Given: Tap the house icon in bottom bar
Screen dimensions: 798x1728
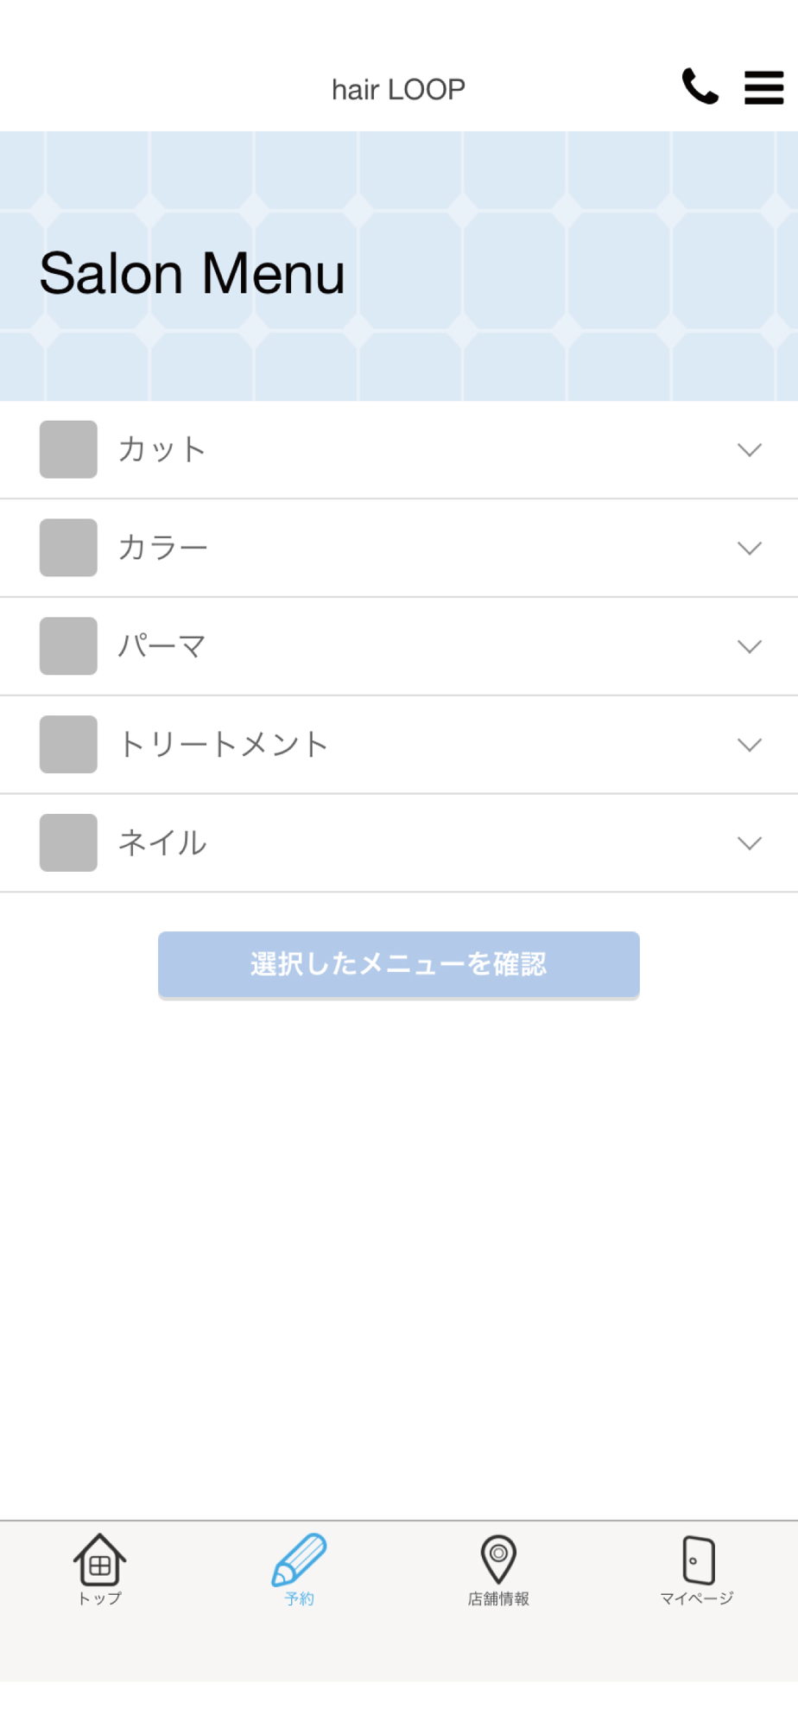Looking at the screenshot, I should click(100, 1560).
